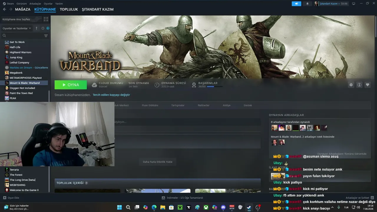
Task: Open Friends and Chat icon at bottom right
Action: pyautogui.click(x=372, y=198)
